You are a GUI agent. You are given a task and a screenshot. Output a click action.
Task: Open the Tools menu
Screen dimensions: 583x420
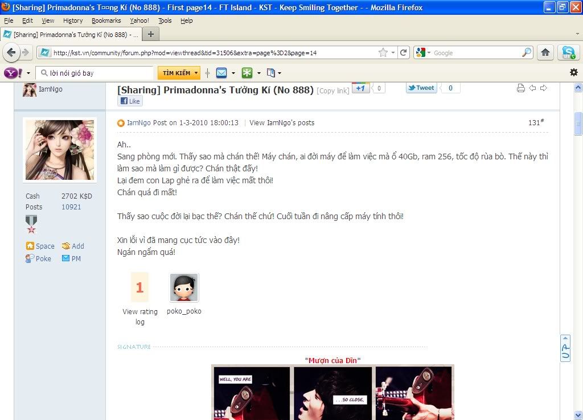[x=165, y=20]
